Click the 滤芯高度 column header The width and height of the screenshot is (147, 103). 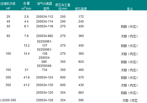[x=81, y=9]
